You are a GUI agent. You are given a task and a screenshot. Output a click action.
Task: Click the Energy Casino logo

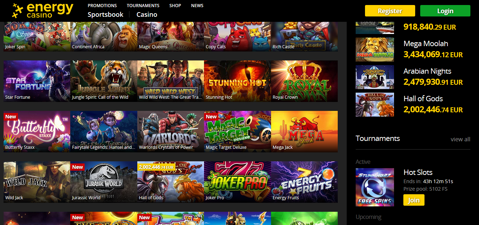pos(42,10)
